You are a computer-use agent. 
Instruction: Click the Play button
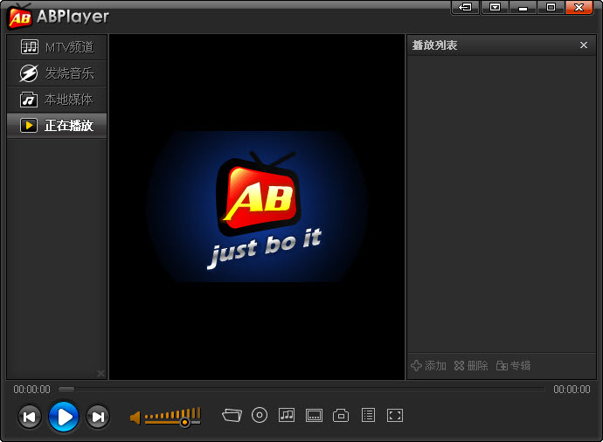click(x=64, y=417)
